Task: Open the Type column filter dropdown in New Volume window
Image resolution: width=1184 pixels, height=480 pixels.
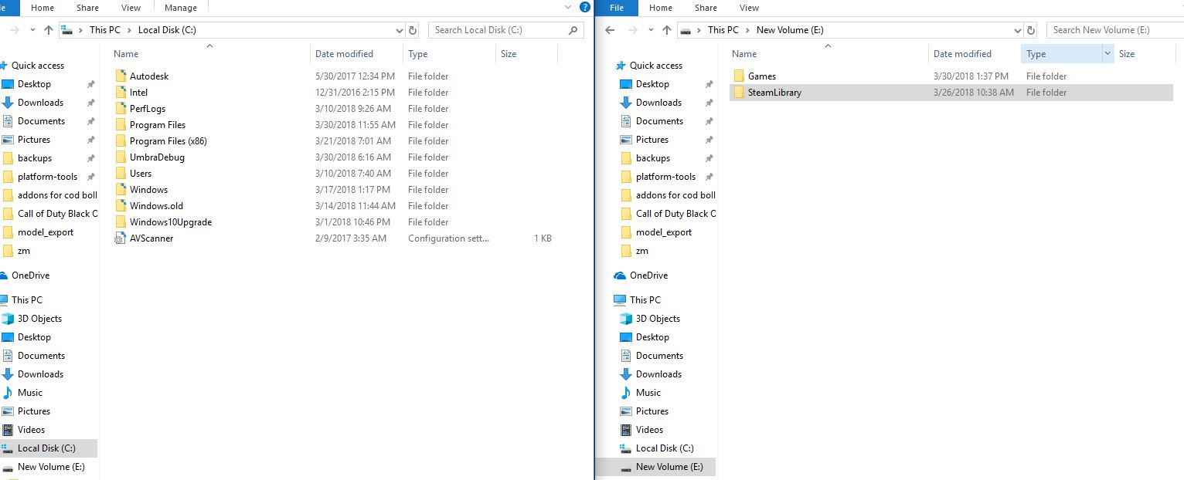Action: (x=1107, y=53)
